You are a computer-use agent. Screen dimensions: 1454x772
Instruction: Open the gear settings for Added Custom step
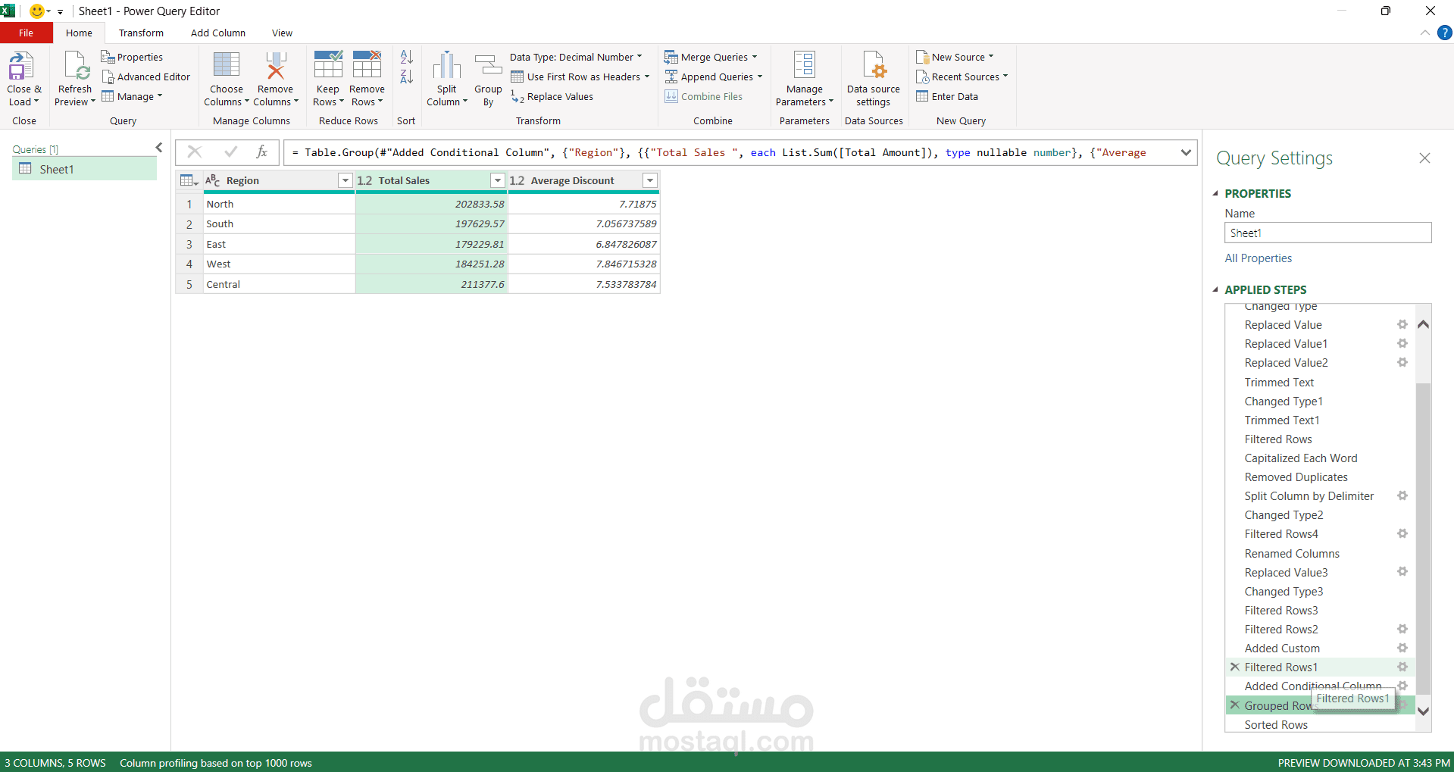1402,648
